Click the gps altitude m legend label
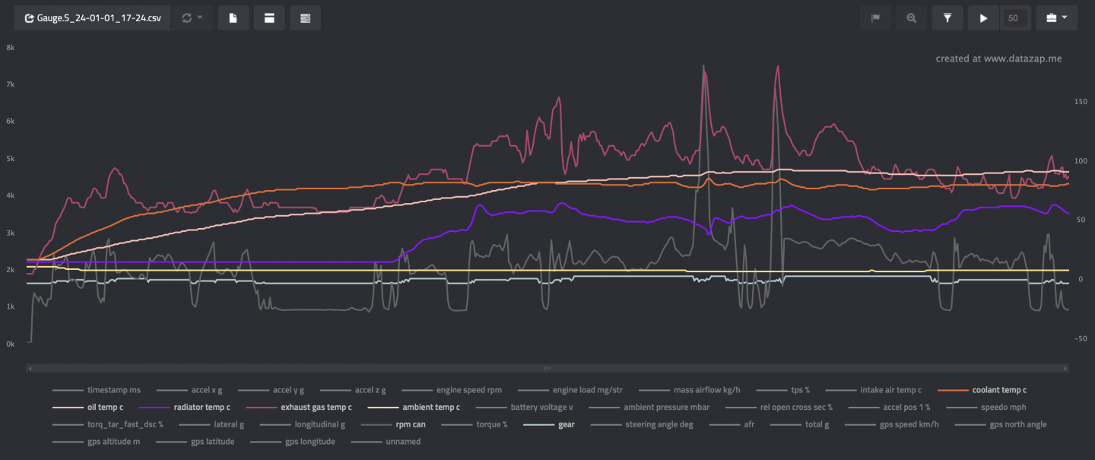 coord(113,442)
